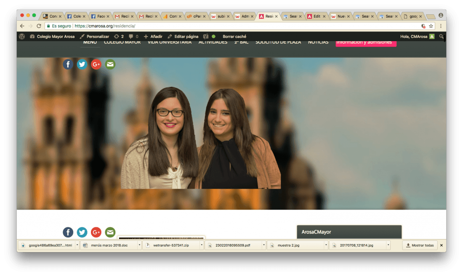
Task: View the secure site padlock info
Action: click(x=48, y=26)
